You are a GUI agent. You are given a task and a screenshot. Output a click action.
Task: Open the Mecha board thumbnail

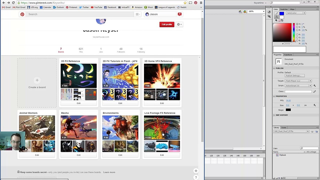point(78,127)
